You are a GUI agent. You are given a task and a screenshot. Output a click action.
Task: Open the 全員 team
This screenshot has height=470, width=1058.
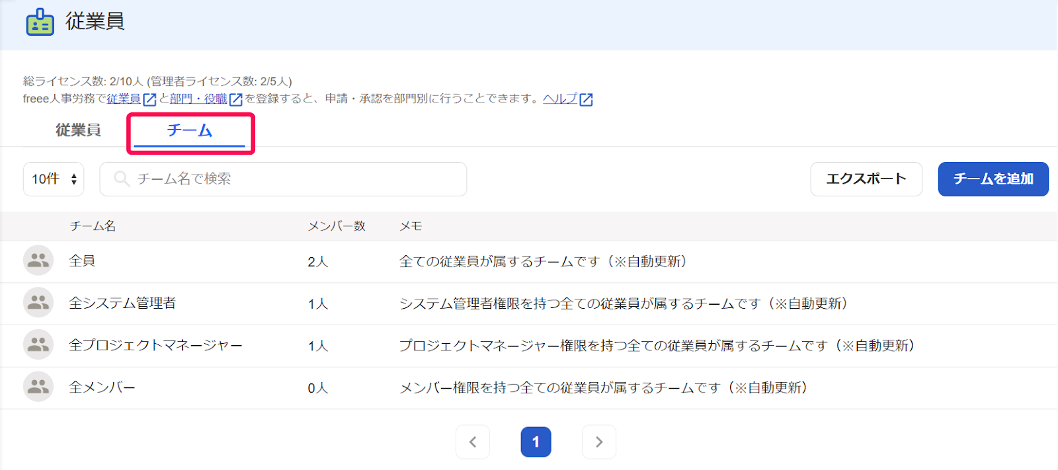click(x=82, y=261)
